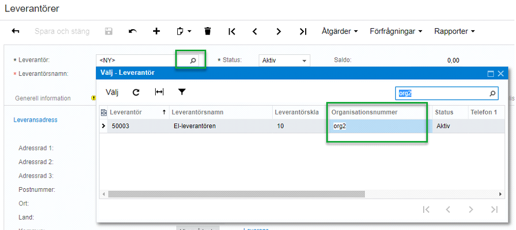This screenshot has height=230, width=516.
Task: Refresh the supplier list in dialog
Action: pos(136,93)
